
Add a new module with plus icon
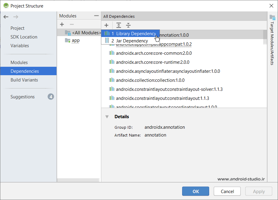pyautogui.click(x=62, y=24)
